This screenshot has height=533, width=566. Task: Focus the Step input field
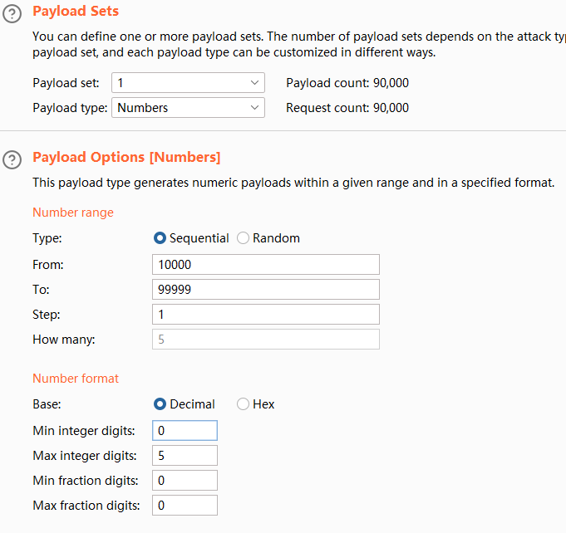(x=266, y=315)
